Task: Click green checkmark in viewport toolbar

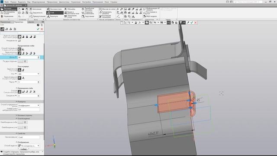Action: (192, 23)
